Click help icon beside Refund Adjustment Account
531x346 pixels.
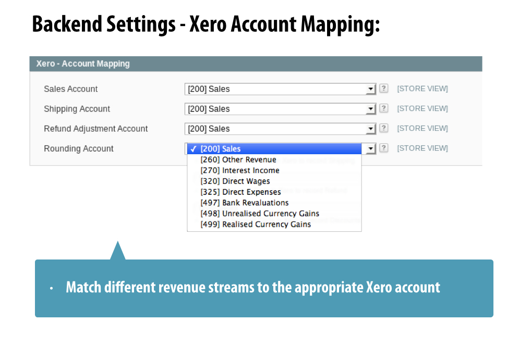click(384, 128)
